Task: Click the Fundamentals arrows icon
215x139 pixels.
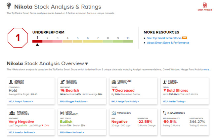Action: click(x=165, y=113)
